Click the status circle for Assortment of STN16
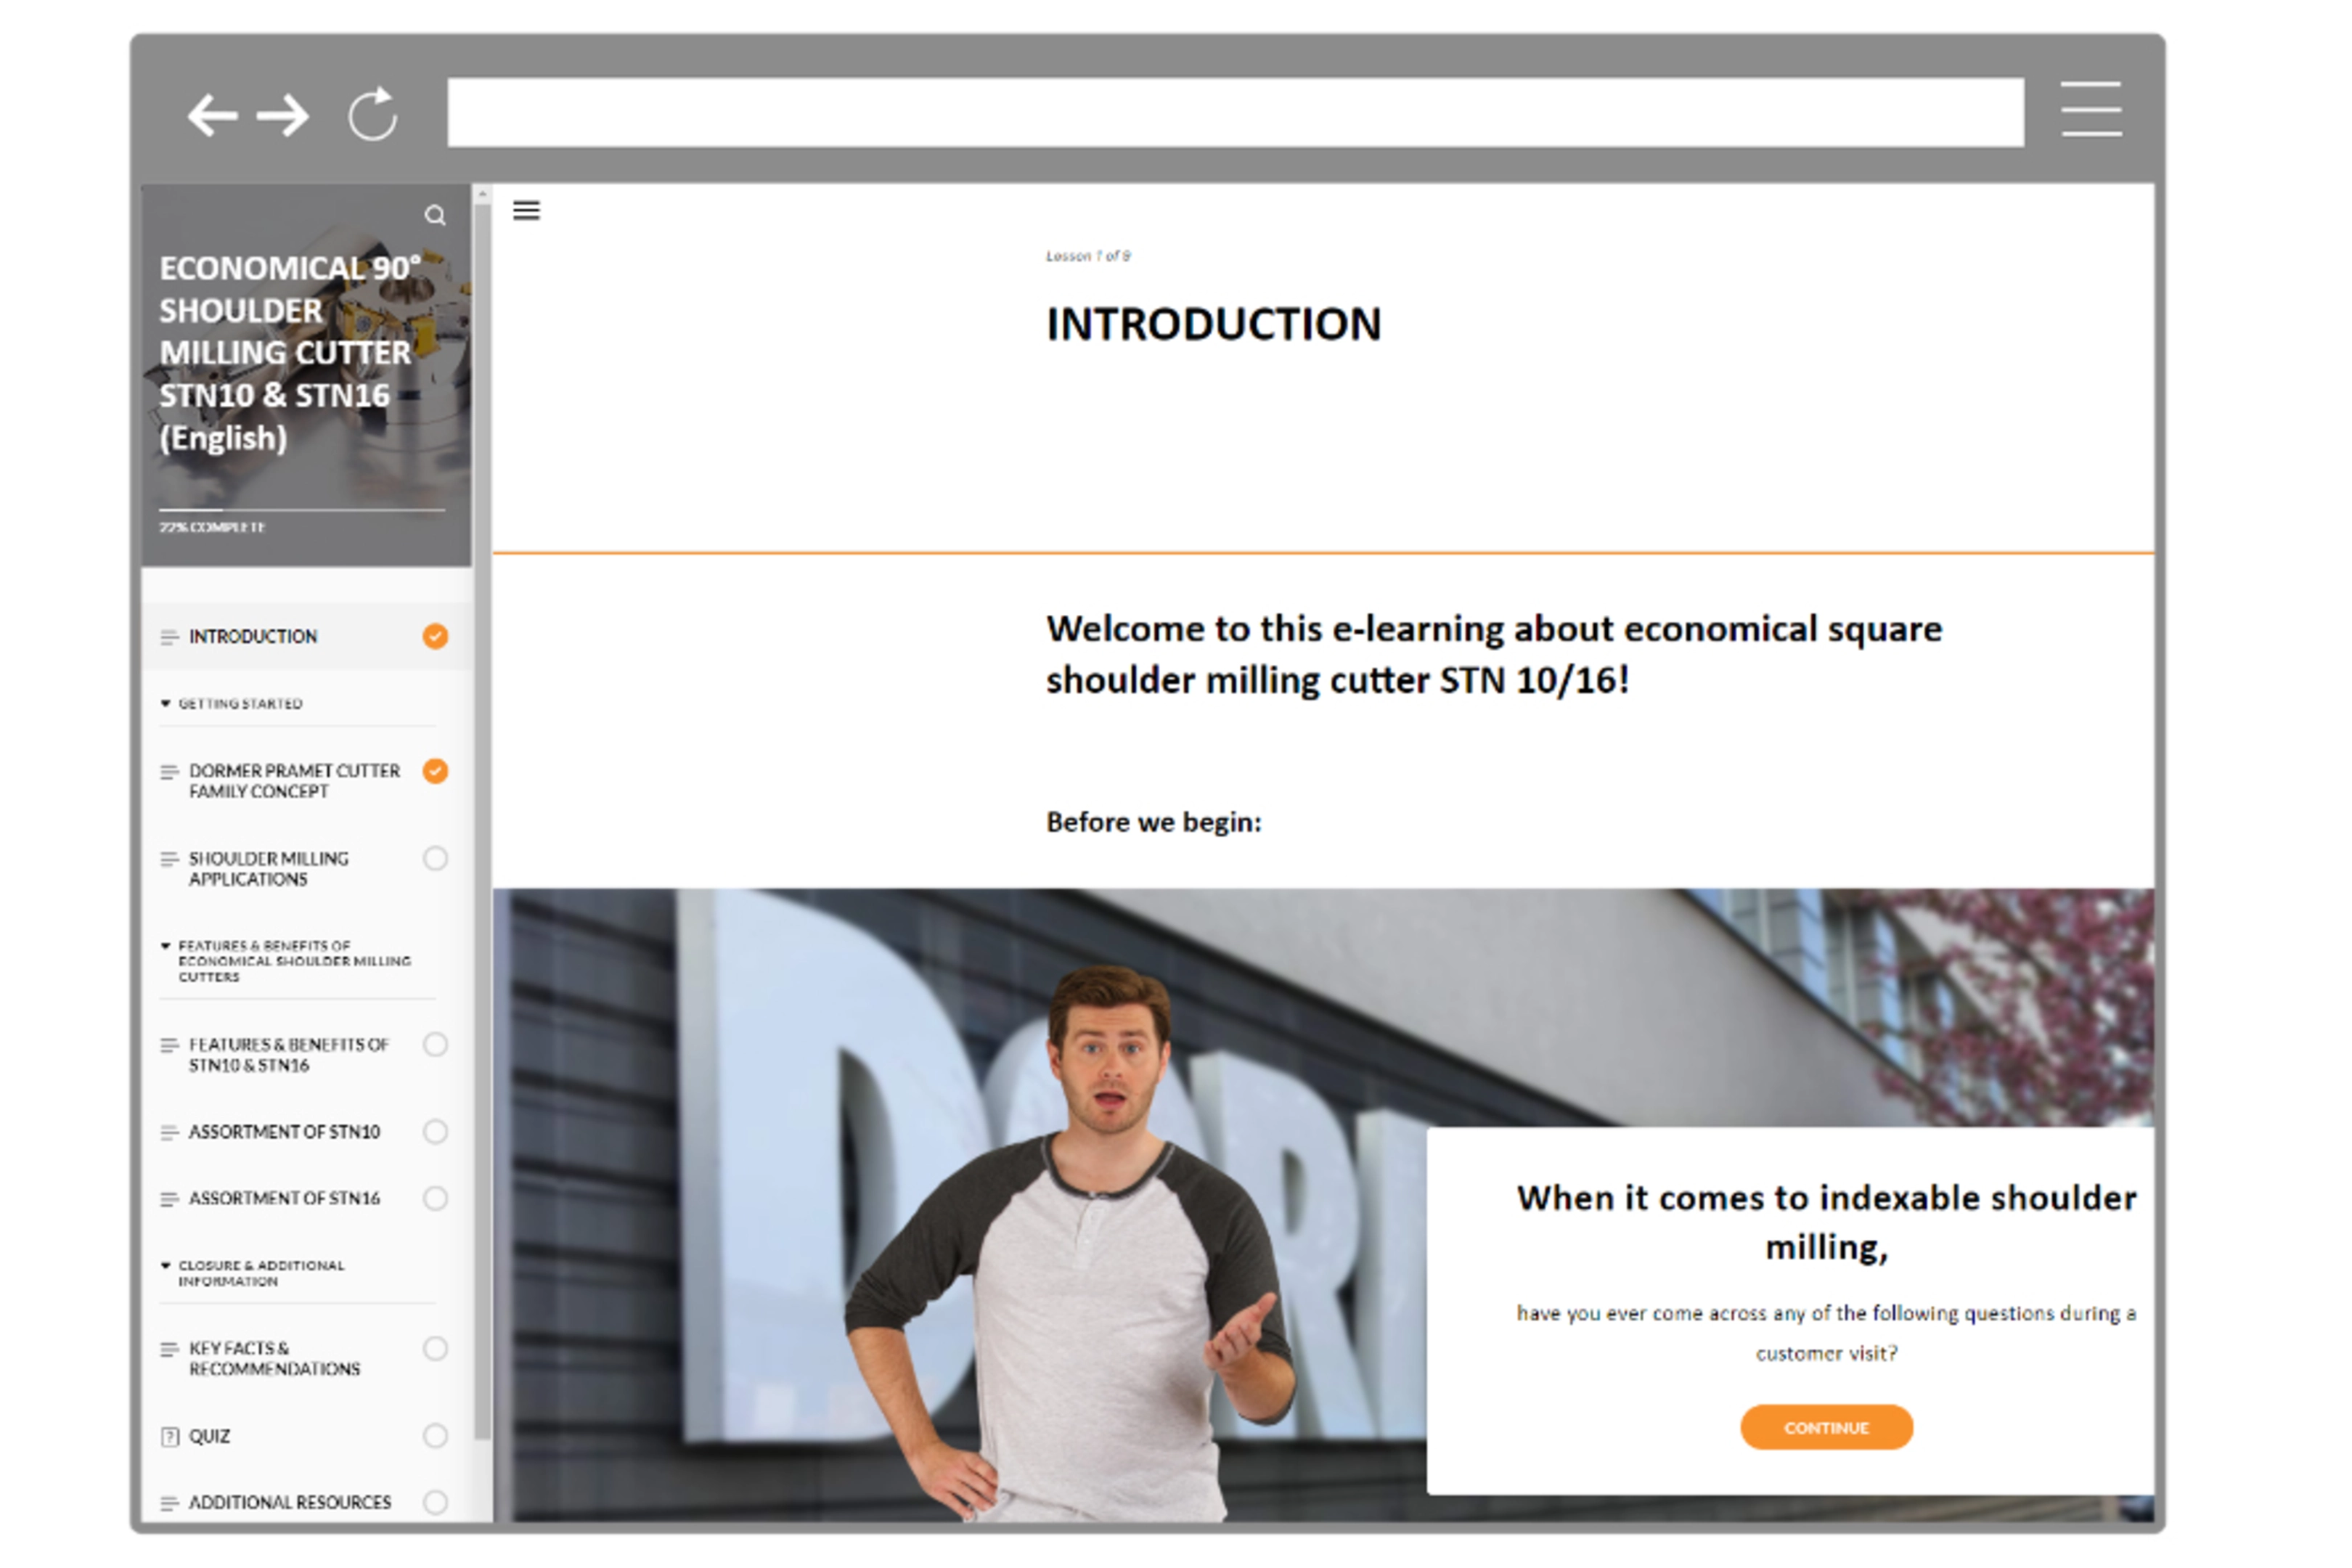This screenshot has width=2352, height=1568. (x=435, y=1199)
